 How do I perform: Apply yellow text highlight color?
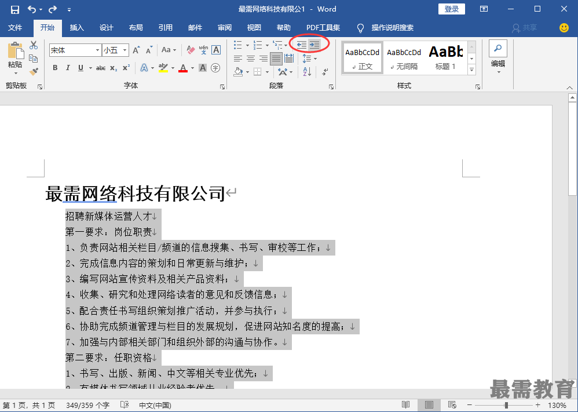163,68
